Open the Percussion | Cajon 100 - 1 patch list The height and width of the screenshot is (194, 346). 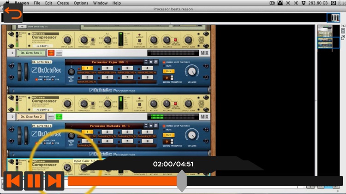pyautogui.click(x=110, y=62)
